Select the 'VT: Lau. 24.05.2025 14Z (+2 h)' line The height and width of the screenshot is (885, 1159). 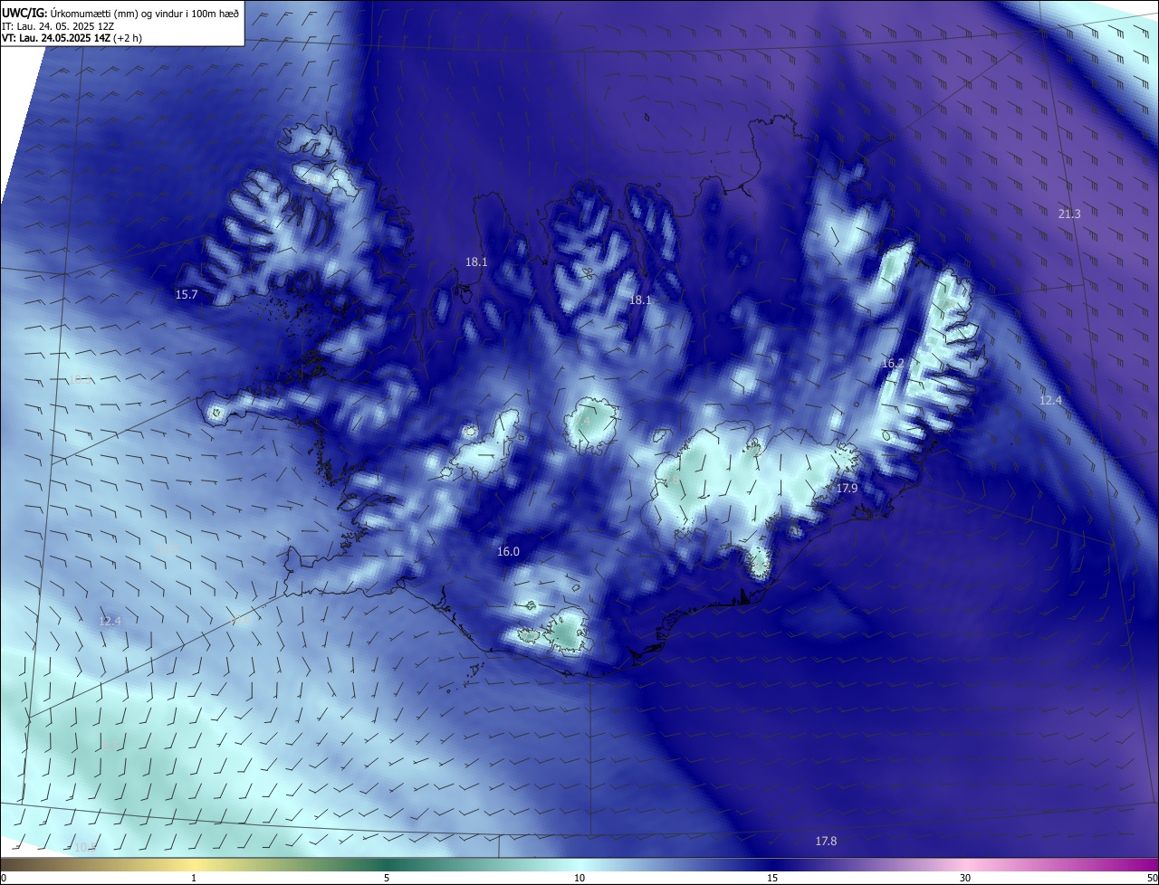click(x=72, y=38)
